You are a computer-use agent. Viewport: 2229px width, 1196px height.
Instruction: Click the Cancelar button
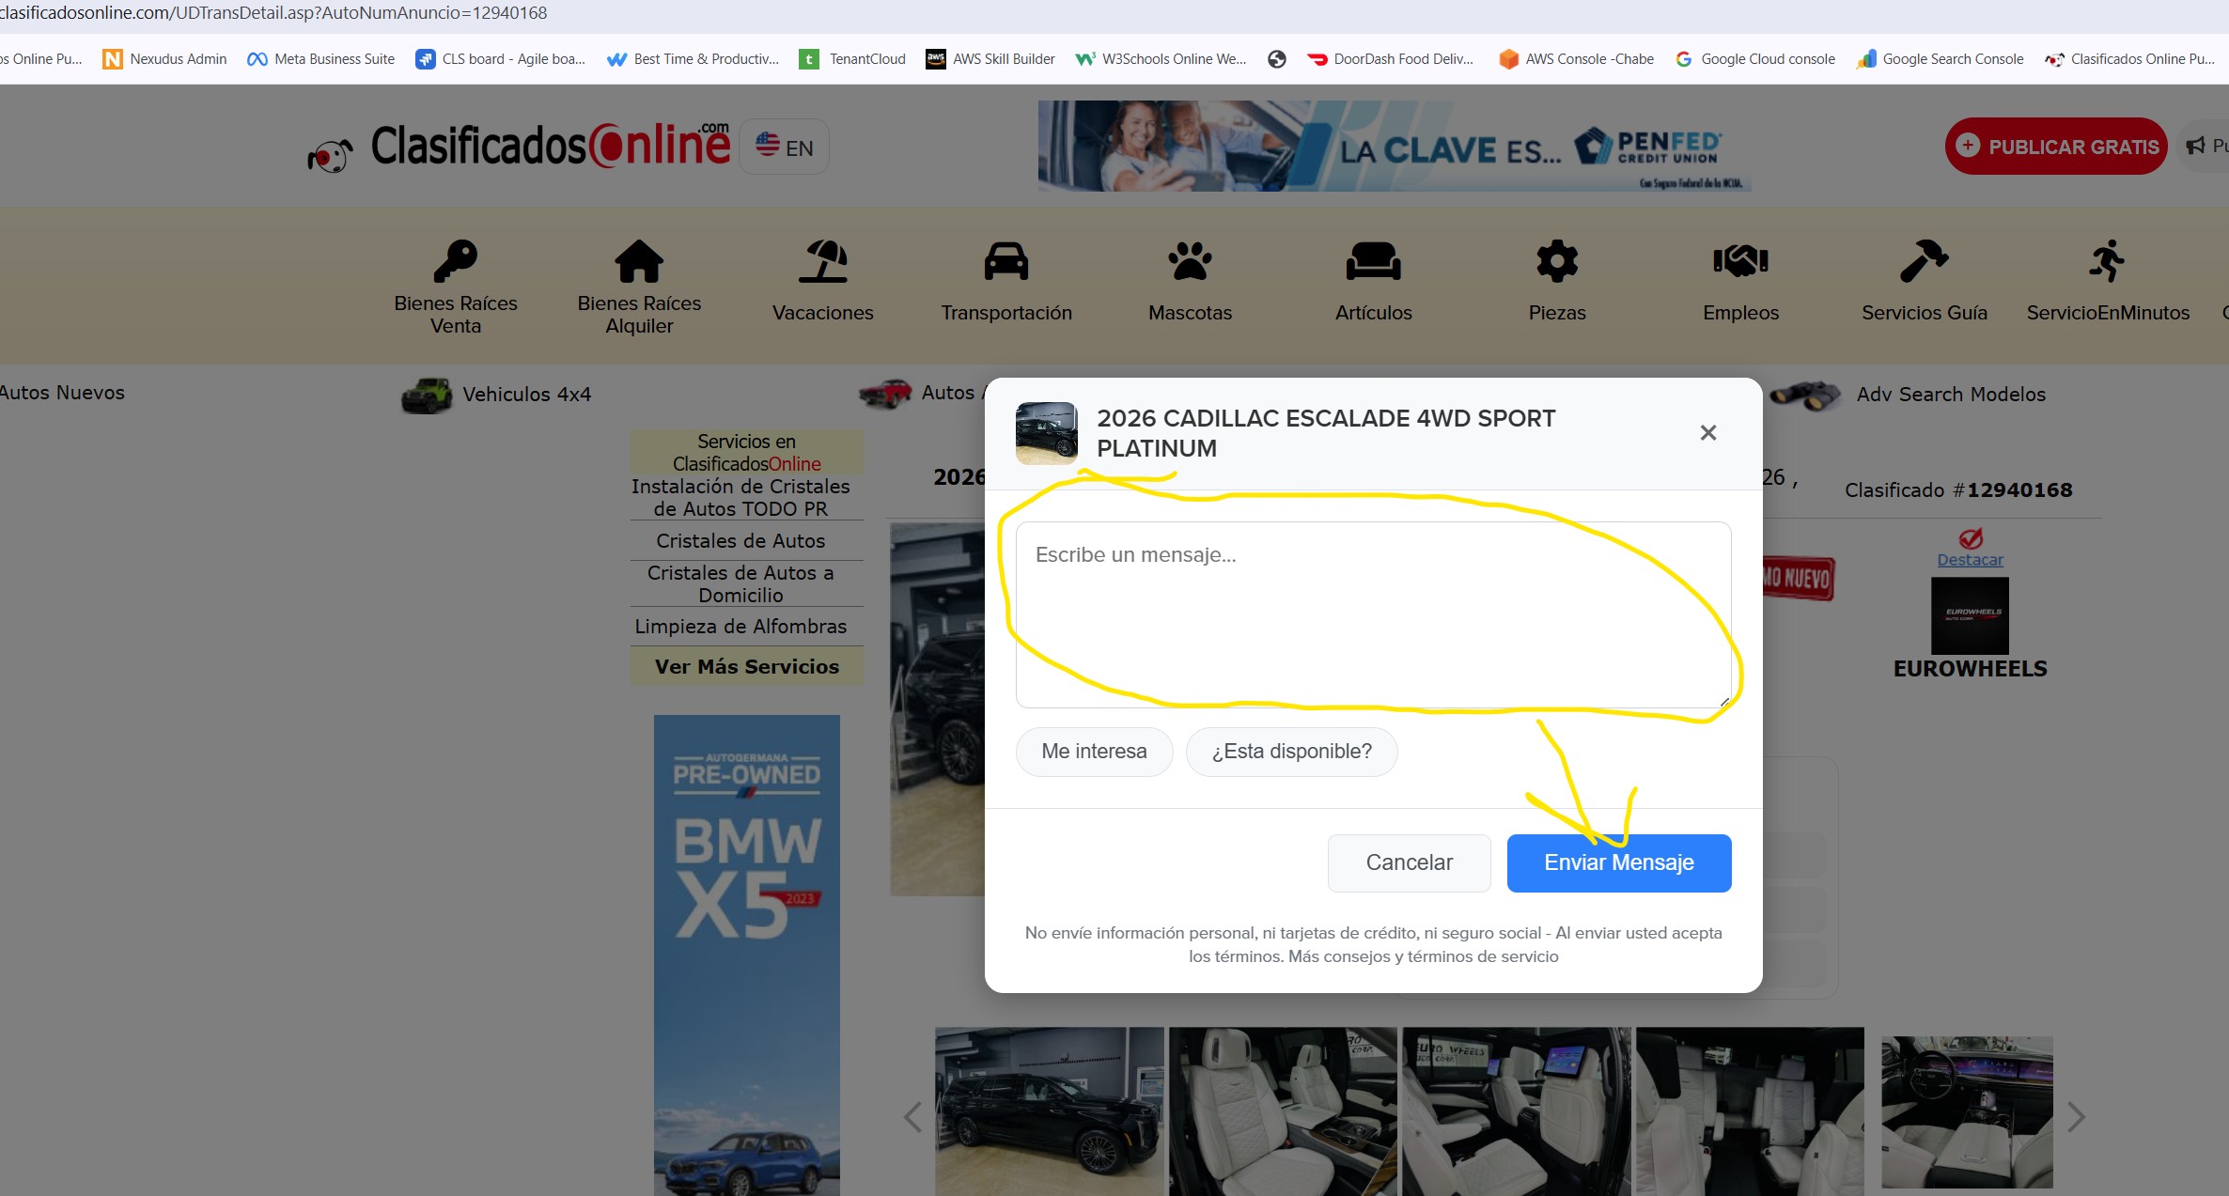[x=1409, y=862]
